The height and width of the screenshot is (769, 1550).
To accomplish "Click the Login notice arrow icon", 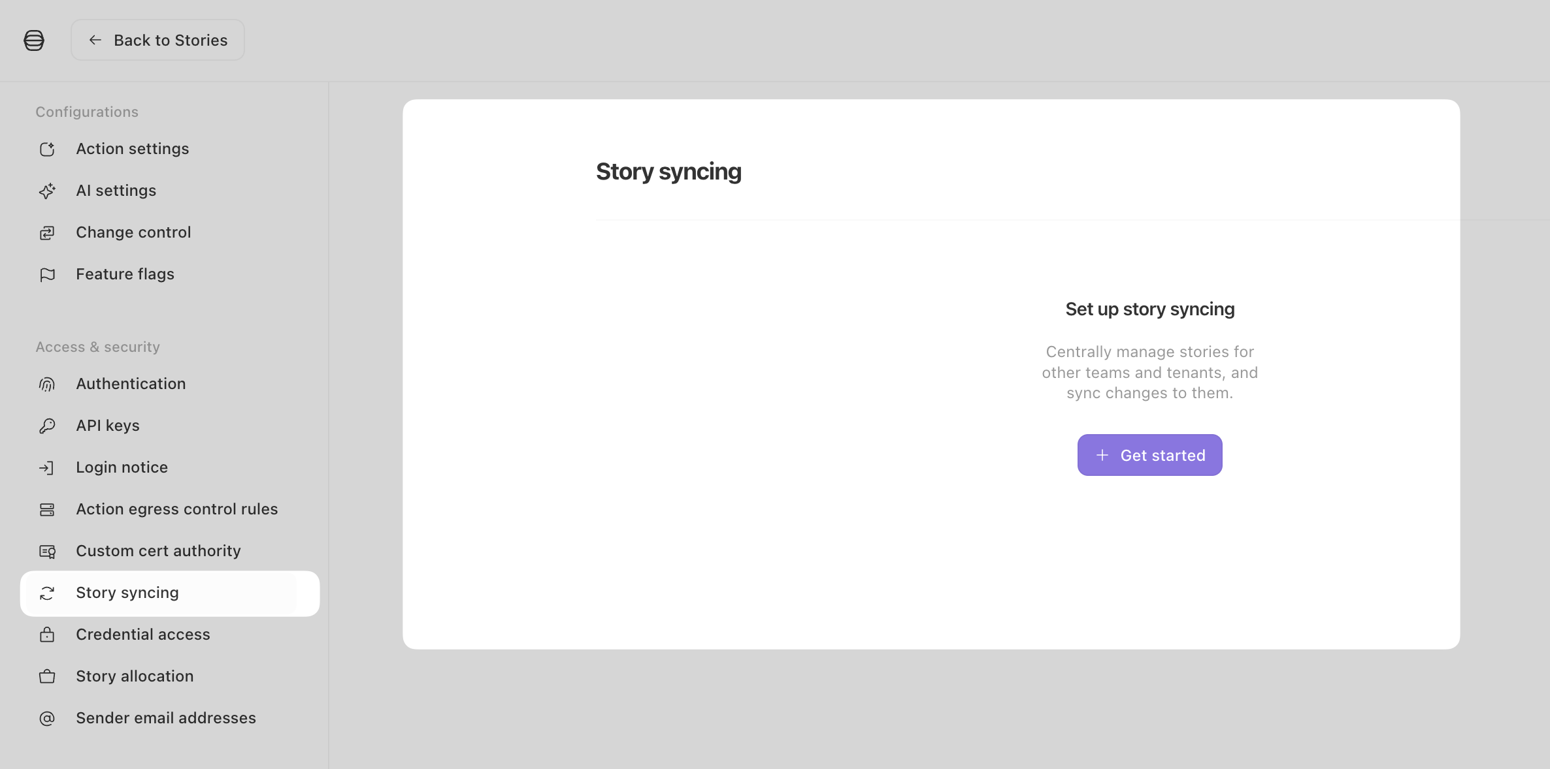I will tap(47, 468).
